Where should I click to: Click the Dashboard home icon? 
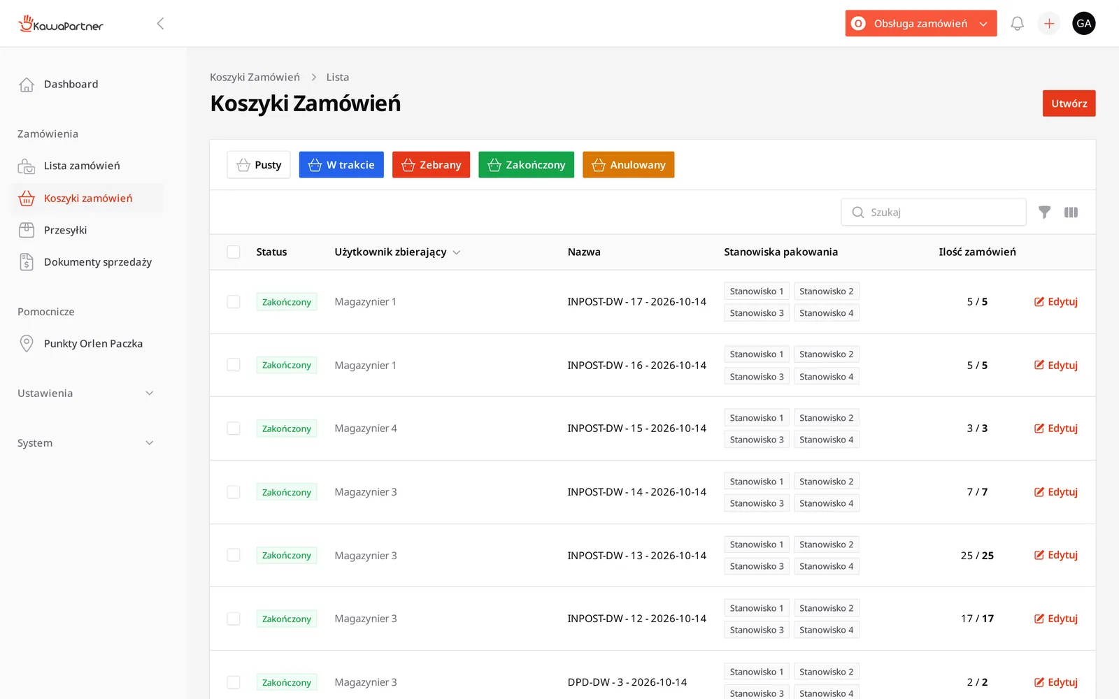27,85
